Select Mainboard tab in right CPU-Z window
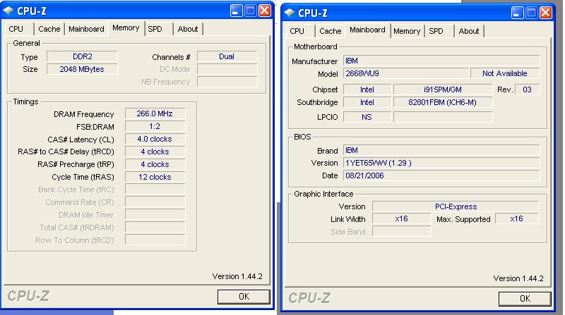The height and width of the screenshot is (315, 565). tap(367, 30)
